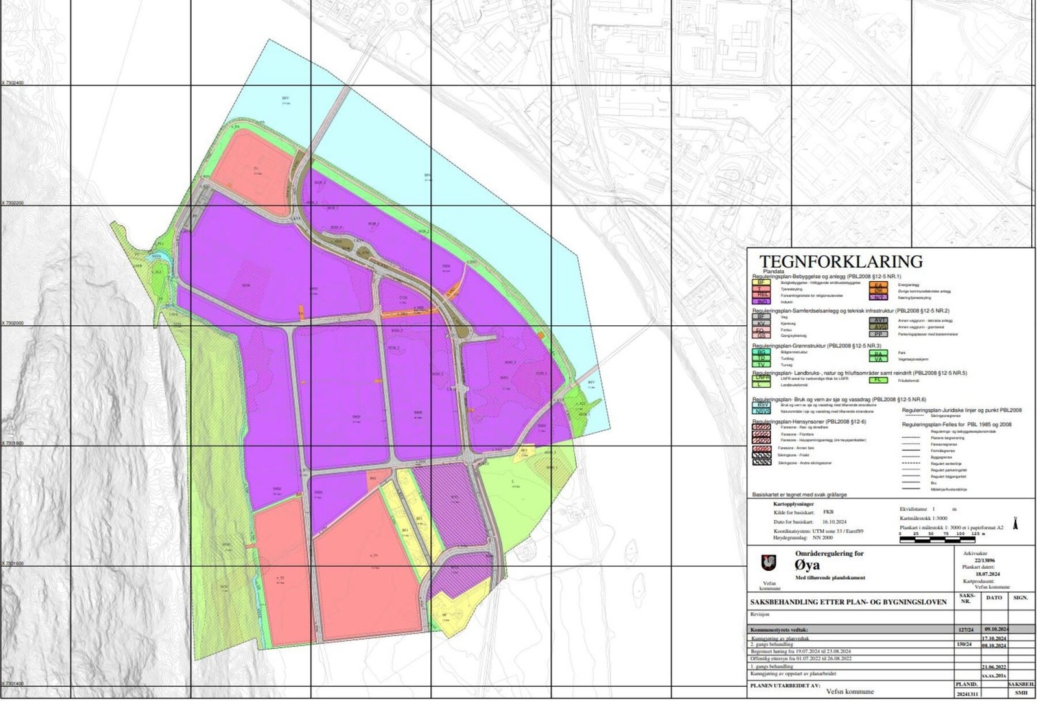The height and width of the screenshot is (701, 1037).
Task: Select the T (Tjenesteyting) legend swatch
Action: click(x=760, y=288)
